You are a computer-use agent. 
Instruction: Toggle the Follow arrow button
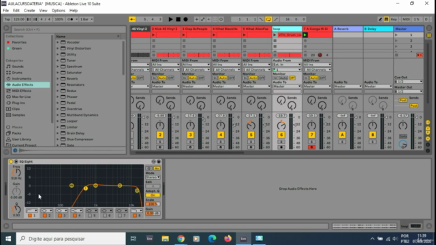tap(132, 19)
